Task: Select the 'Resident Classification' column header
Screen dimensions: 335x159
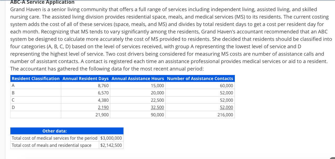Action: (36, 78)
